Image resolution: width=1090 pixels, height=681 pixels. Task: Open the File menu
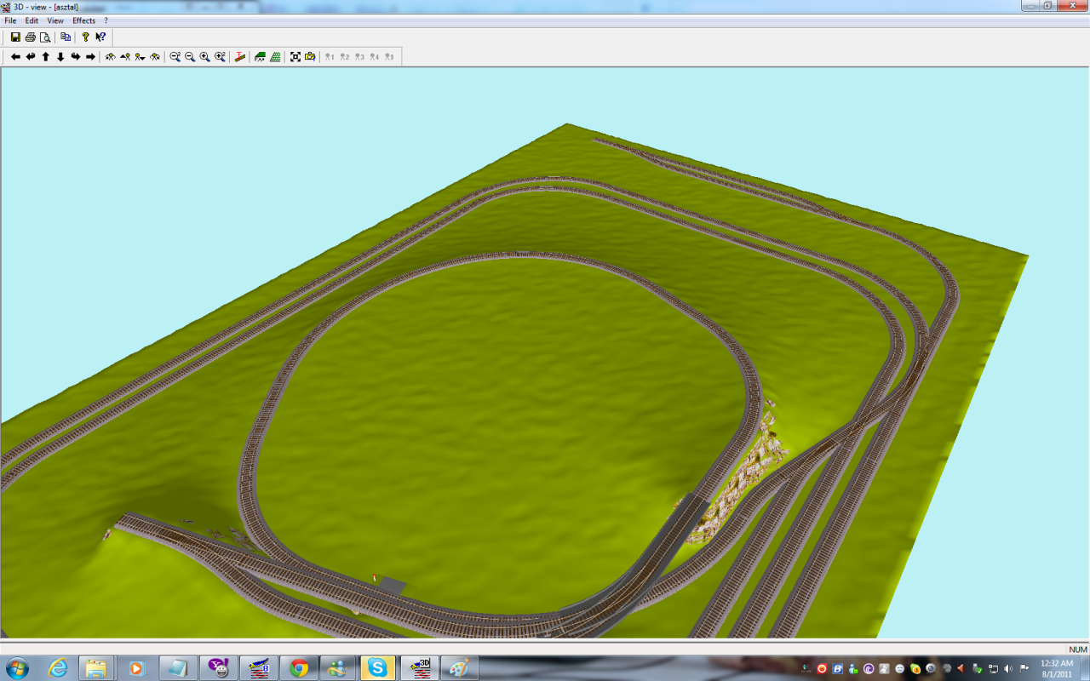pyautogui.click(x=10, y=20)
